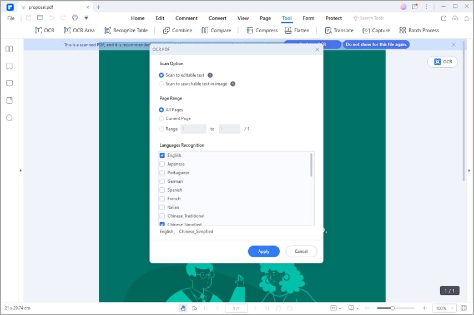The height and width of the screenshot is (315, 474).
Task: Switch to the Home tab
Action: pyautogui.click(x=138, y=18)
